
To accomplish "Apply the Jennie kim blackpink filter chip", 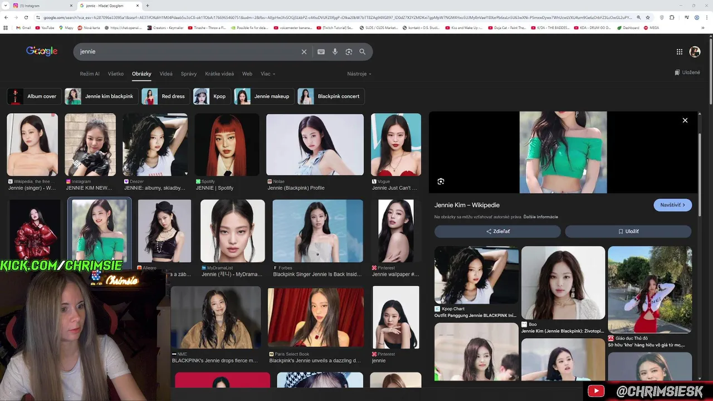I will click(100, 96).
